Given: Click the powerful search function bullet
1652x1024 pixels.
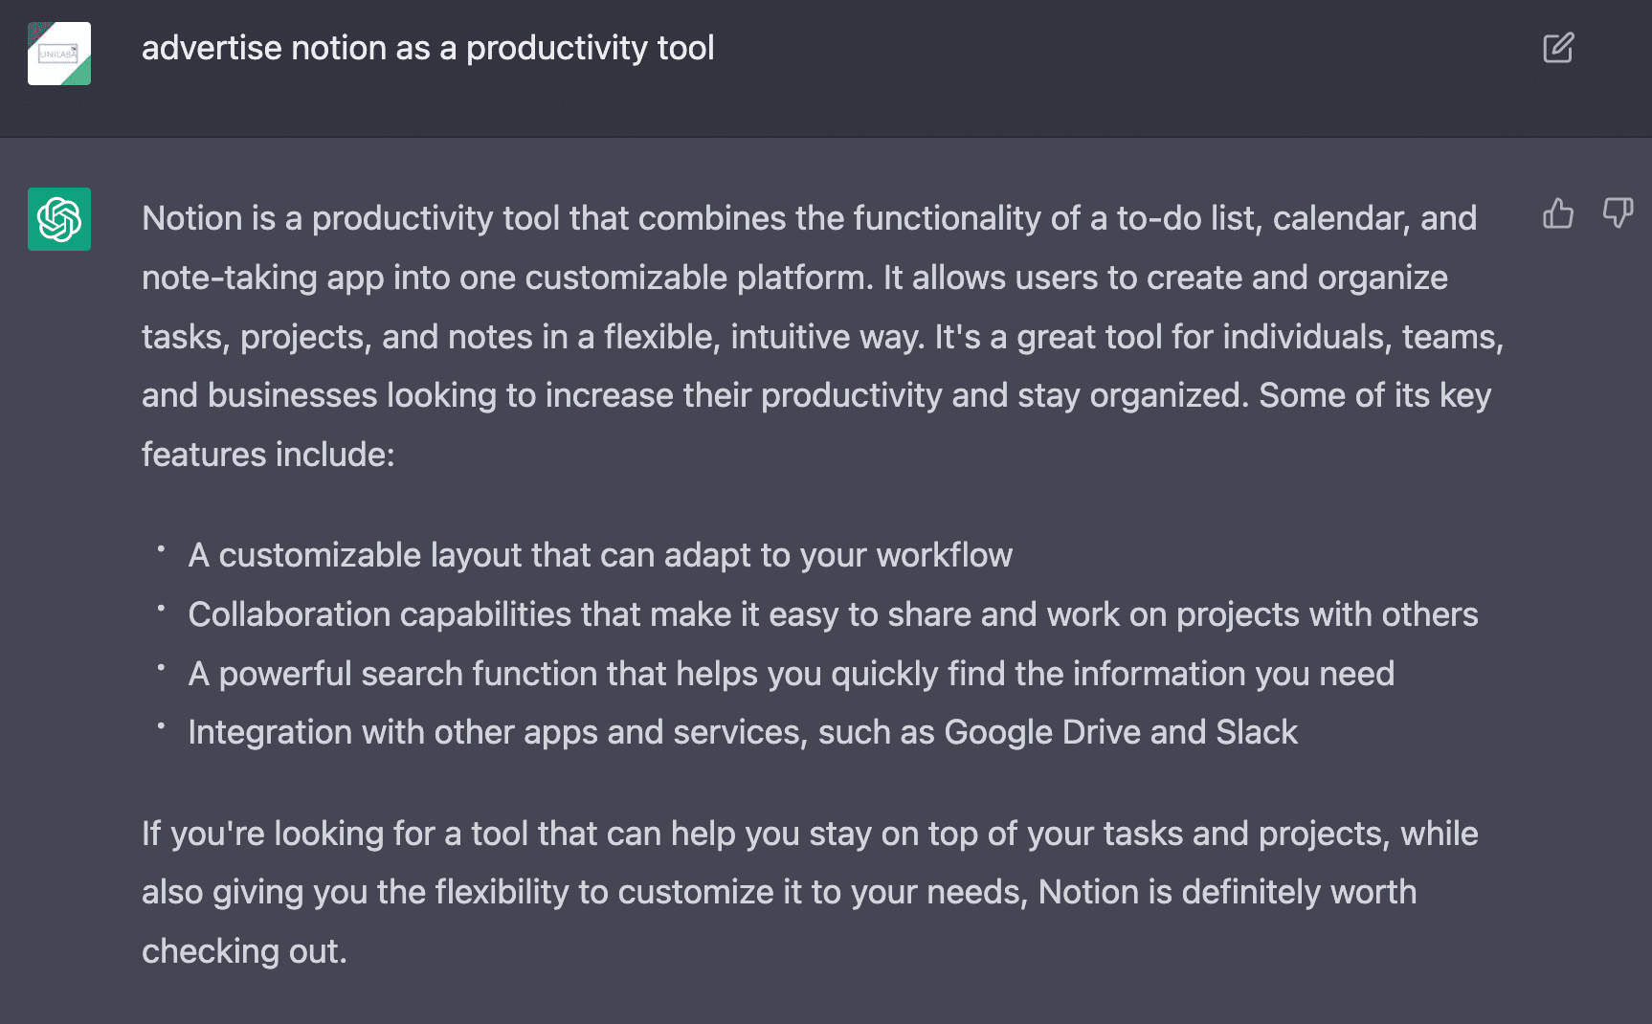Looking at the screenshot, I should 791,674.
